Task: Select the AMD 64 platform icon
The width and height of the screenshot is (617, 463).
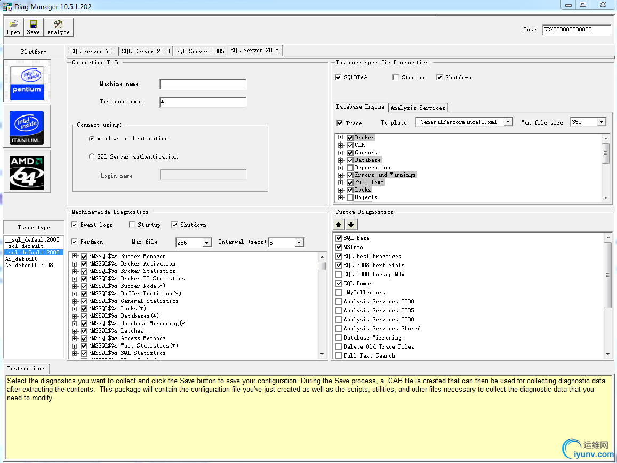Action: [27, 173]
